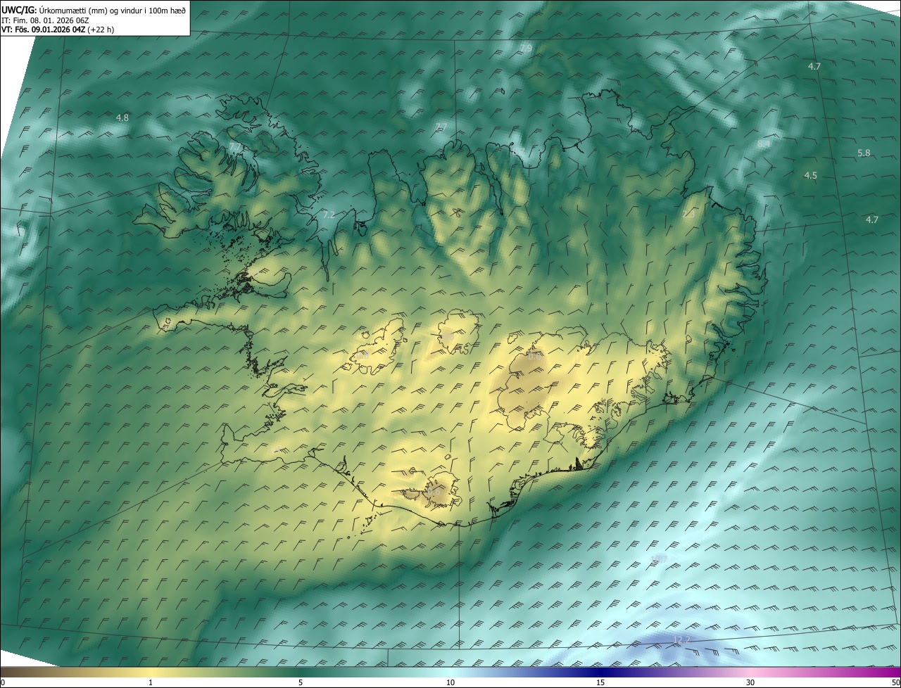The image size is (901, 688).
Task: Click the 7.9 precipitation value label
Action: [x=526, y=48]
